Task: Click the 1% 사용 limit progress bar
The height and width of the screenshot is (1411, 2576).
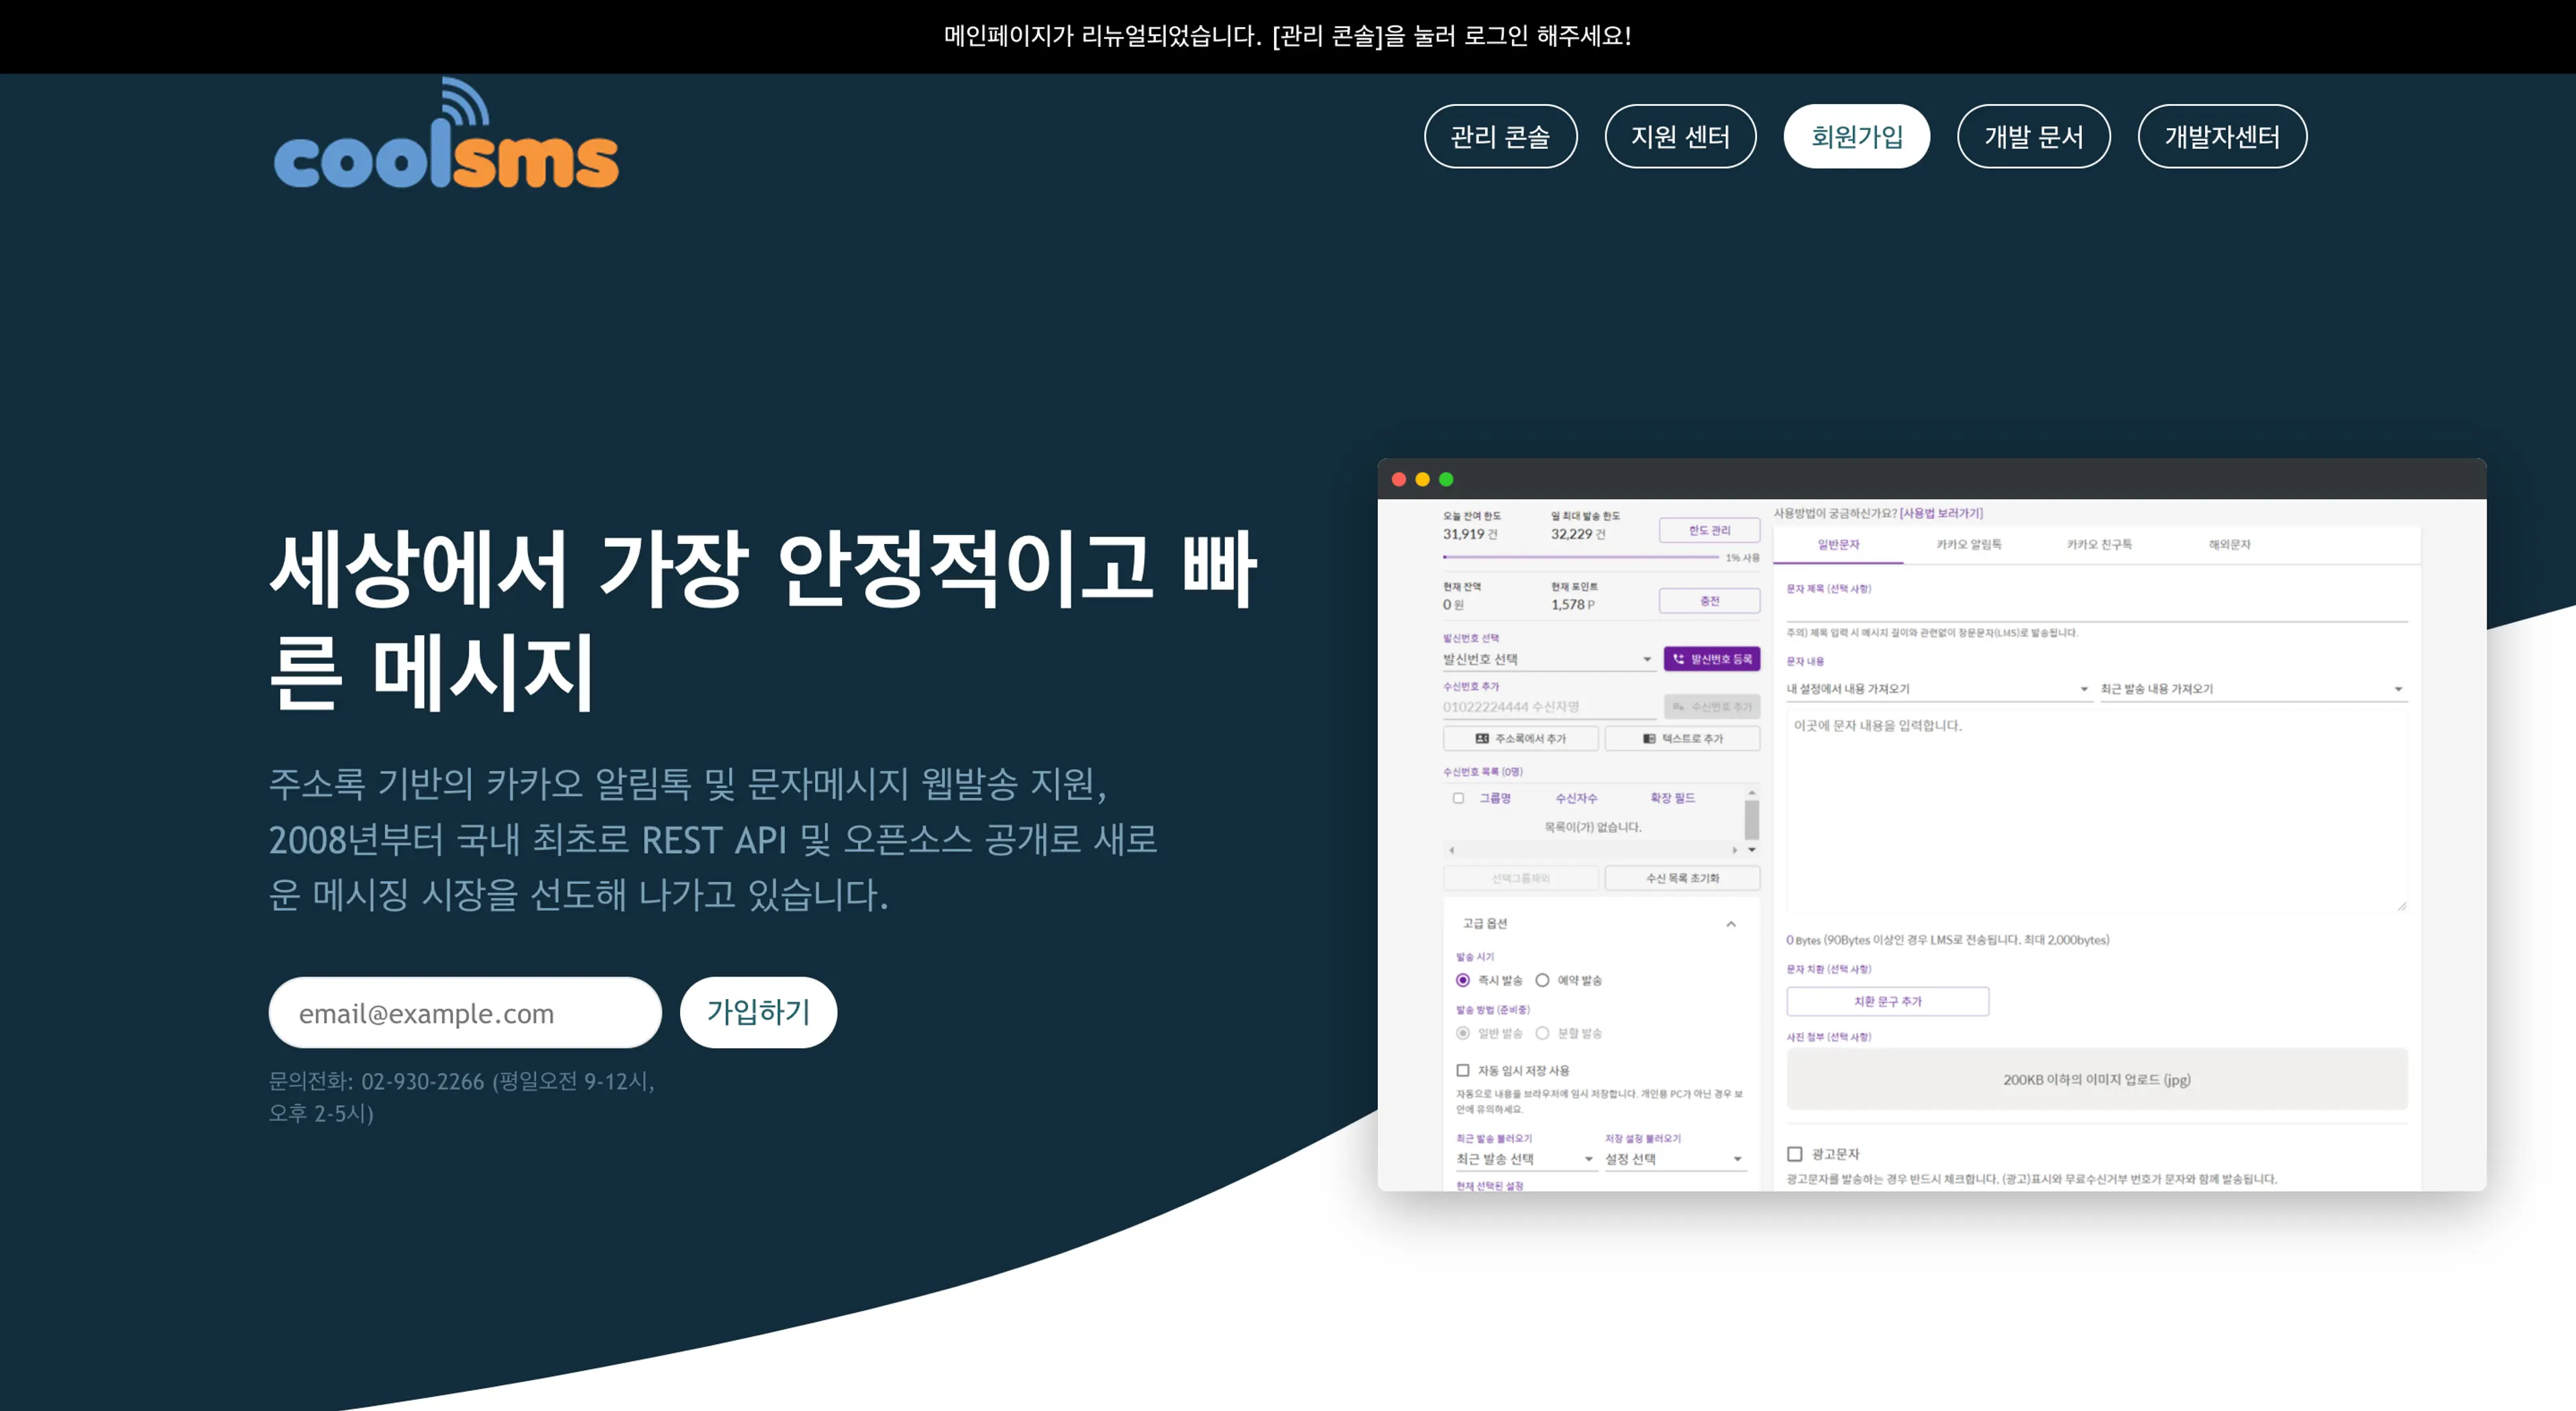Action: click(1581, 557)
